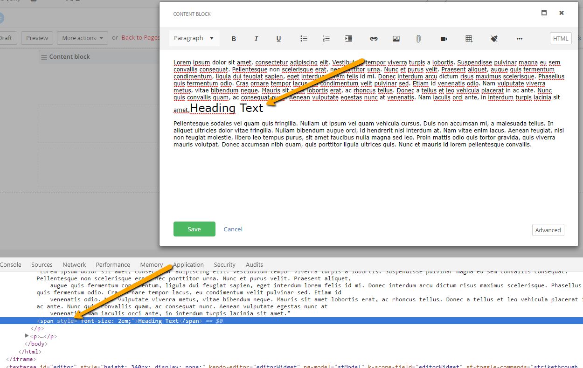Expand the collapsed p element in DevTools

(27, 336)
